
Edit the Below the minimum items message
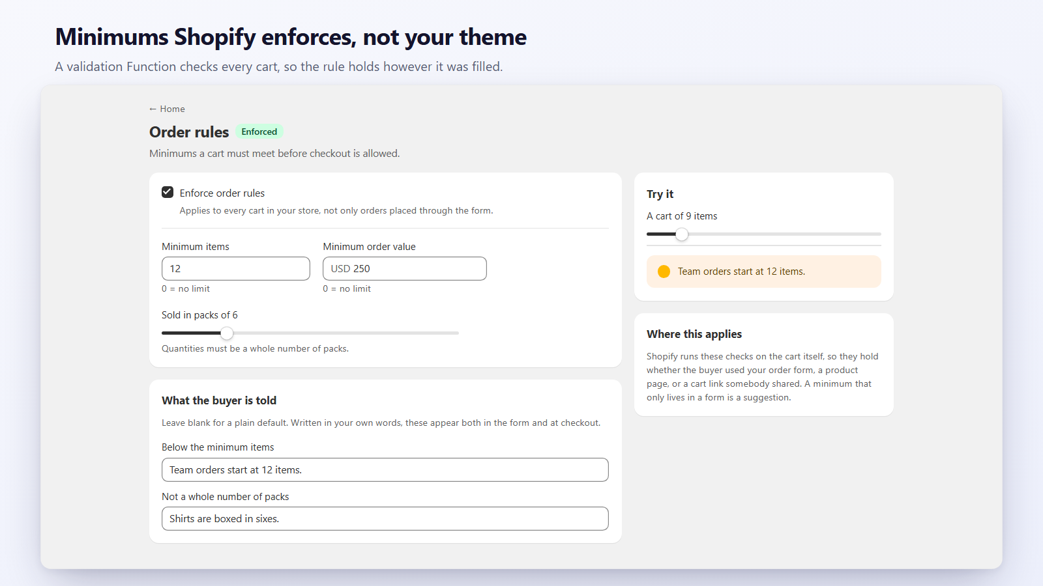point(385,469)
